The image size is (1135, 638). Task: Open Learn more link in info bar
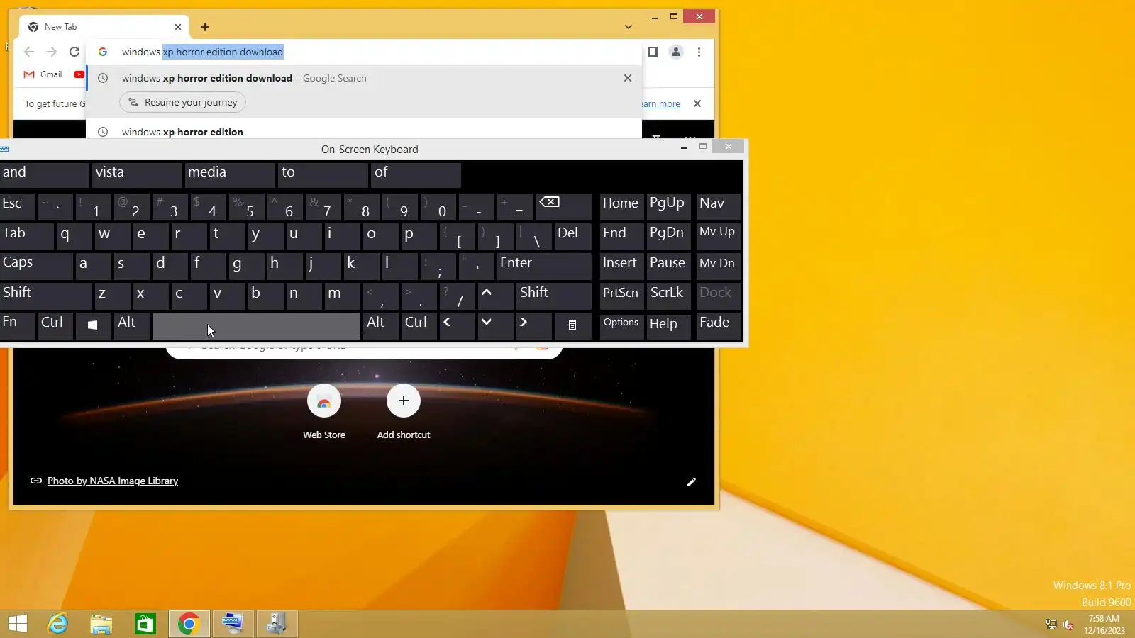click(x=660, y=103)
